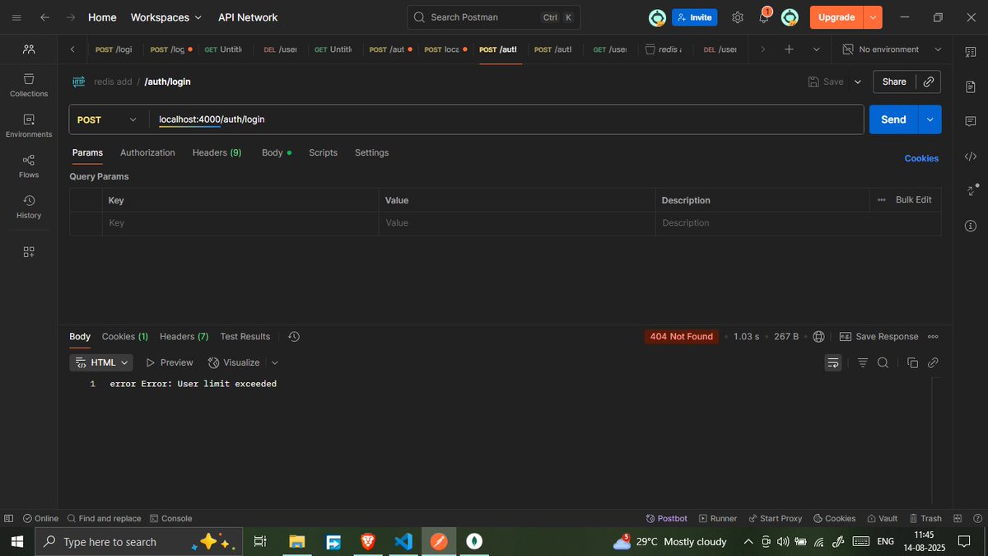Switch to the Scripts tab

pos(323,152)
